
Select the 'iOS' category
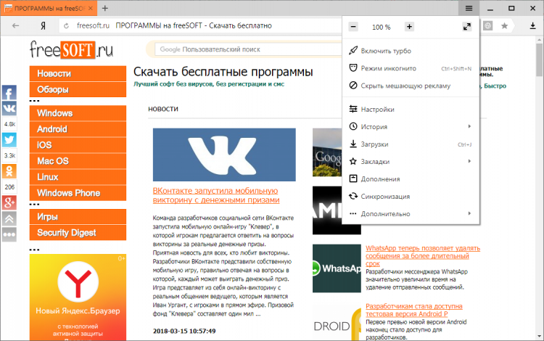78,145
